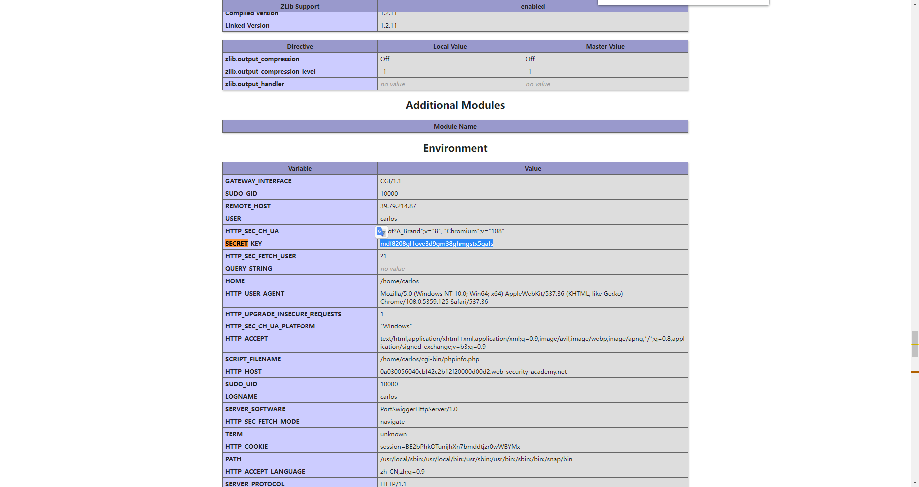Click the SERVER_SOFTWARE variable cell
Screen dimensions: 919x487
(x=300, y=409)
